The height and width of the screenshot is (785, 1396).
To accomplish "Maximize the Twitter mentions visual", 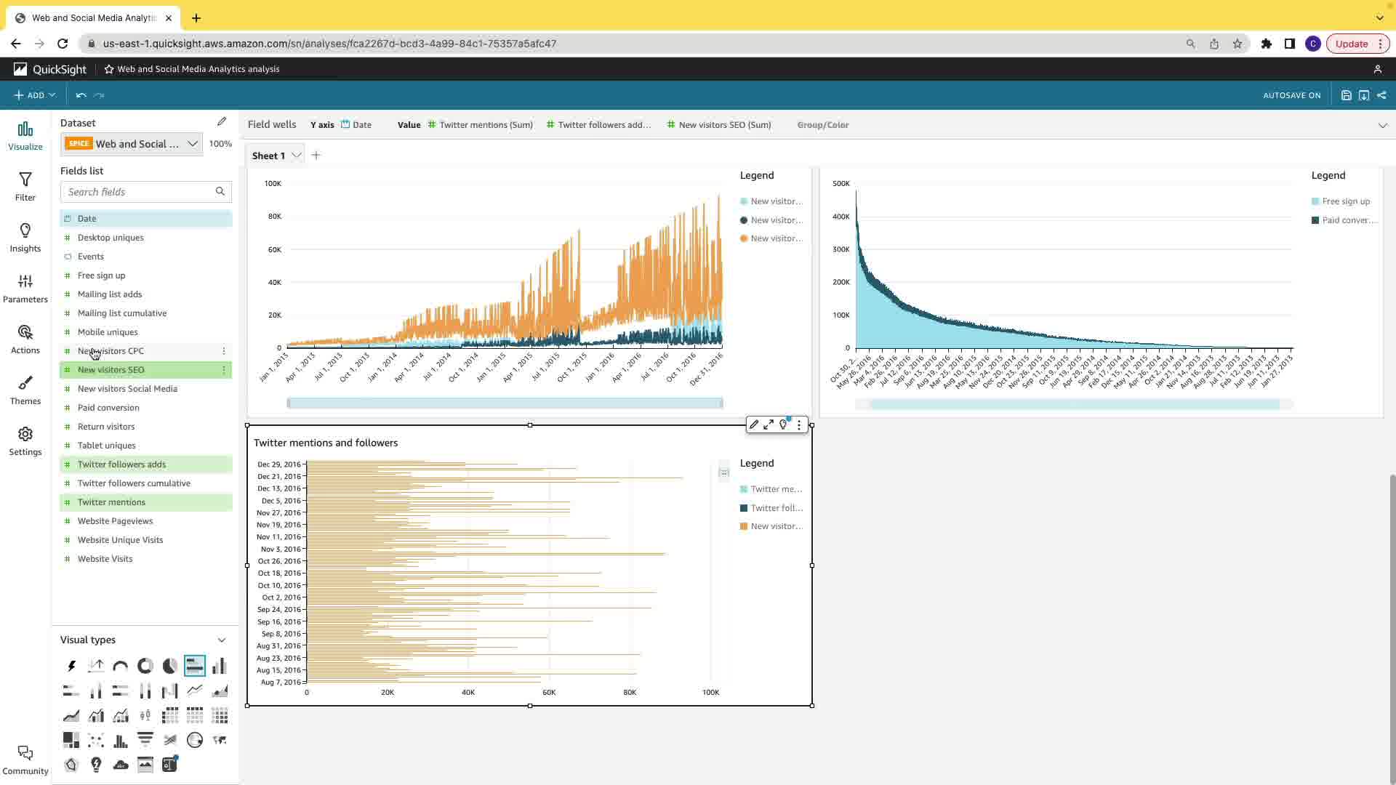I will tap(769, 424).
